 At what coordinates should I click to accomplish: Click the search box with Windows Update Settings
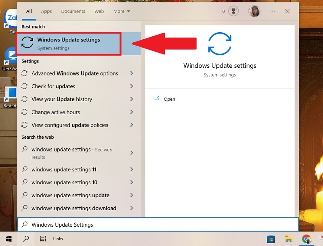157,225
